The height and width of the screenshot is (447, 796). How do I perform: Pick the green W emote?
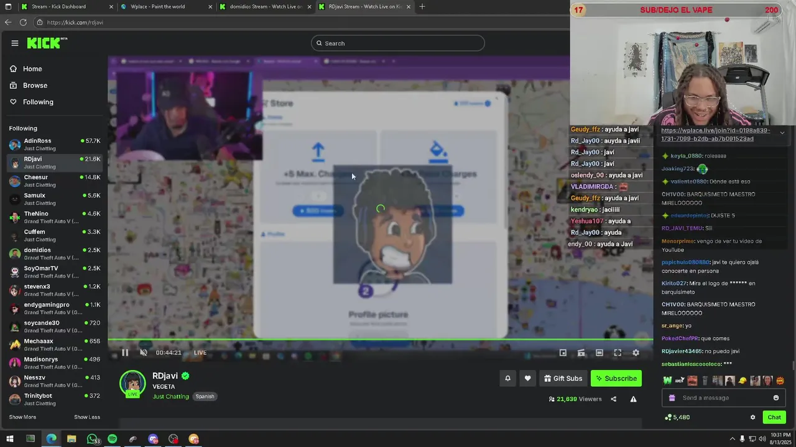click(668, 381)
